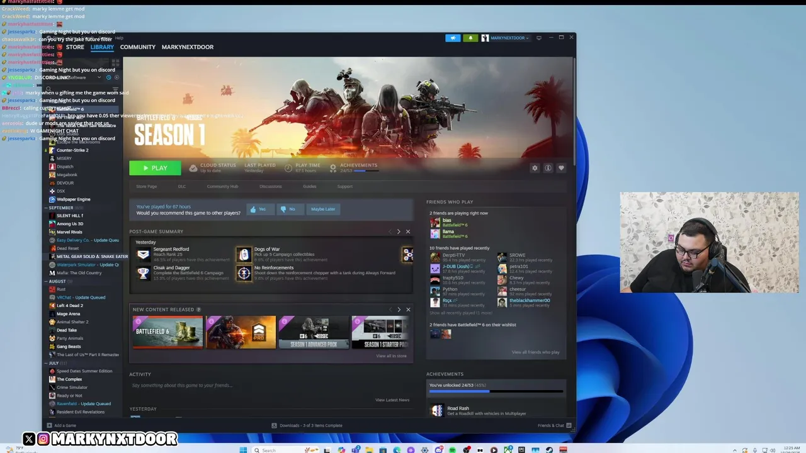Image resolution: width=806 pixels, height=453 pixels.
Task: Open the MARKYNEXTDOOR profile tab
Action: pyautogui.click(x=188, y=47)
